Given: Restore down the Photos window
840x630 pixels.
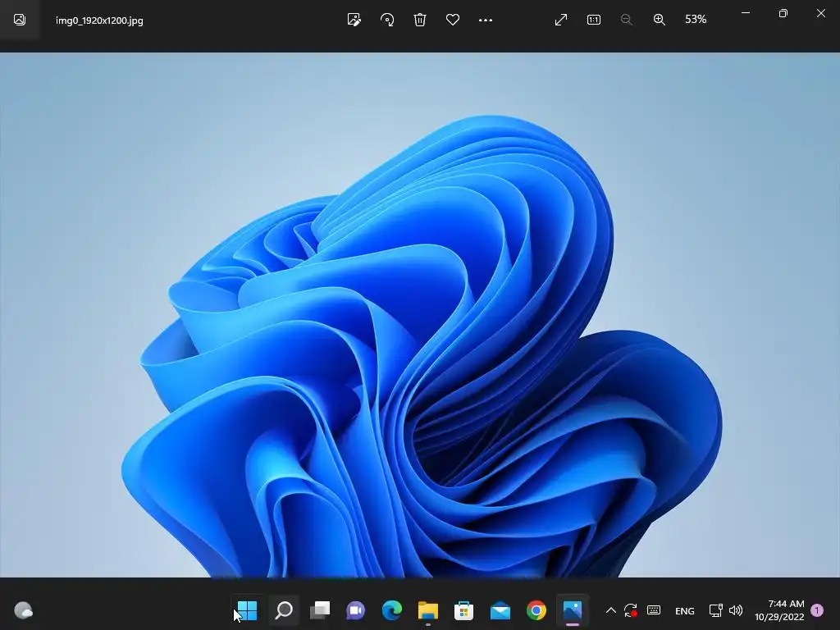Looking at the screenshot, I should point(783,13).
